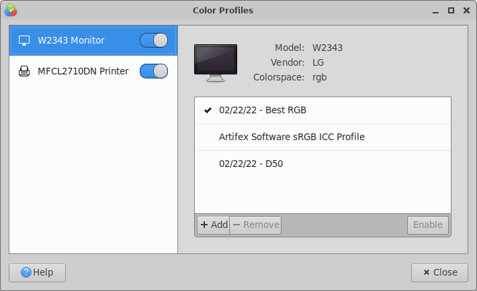Click the checkmark beside Best RGB profile

[x=208, y=110]
